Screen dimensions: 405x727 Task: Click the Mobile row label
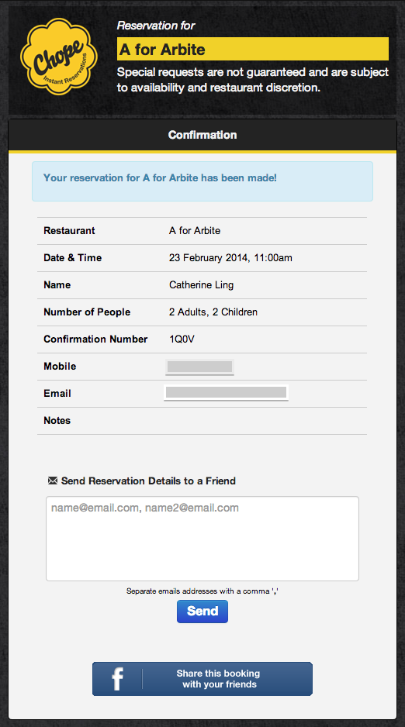(60, 367)
